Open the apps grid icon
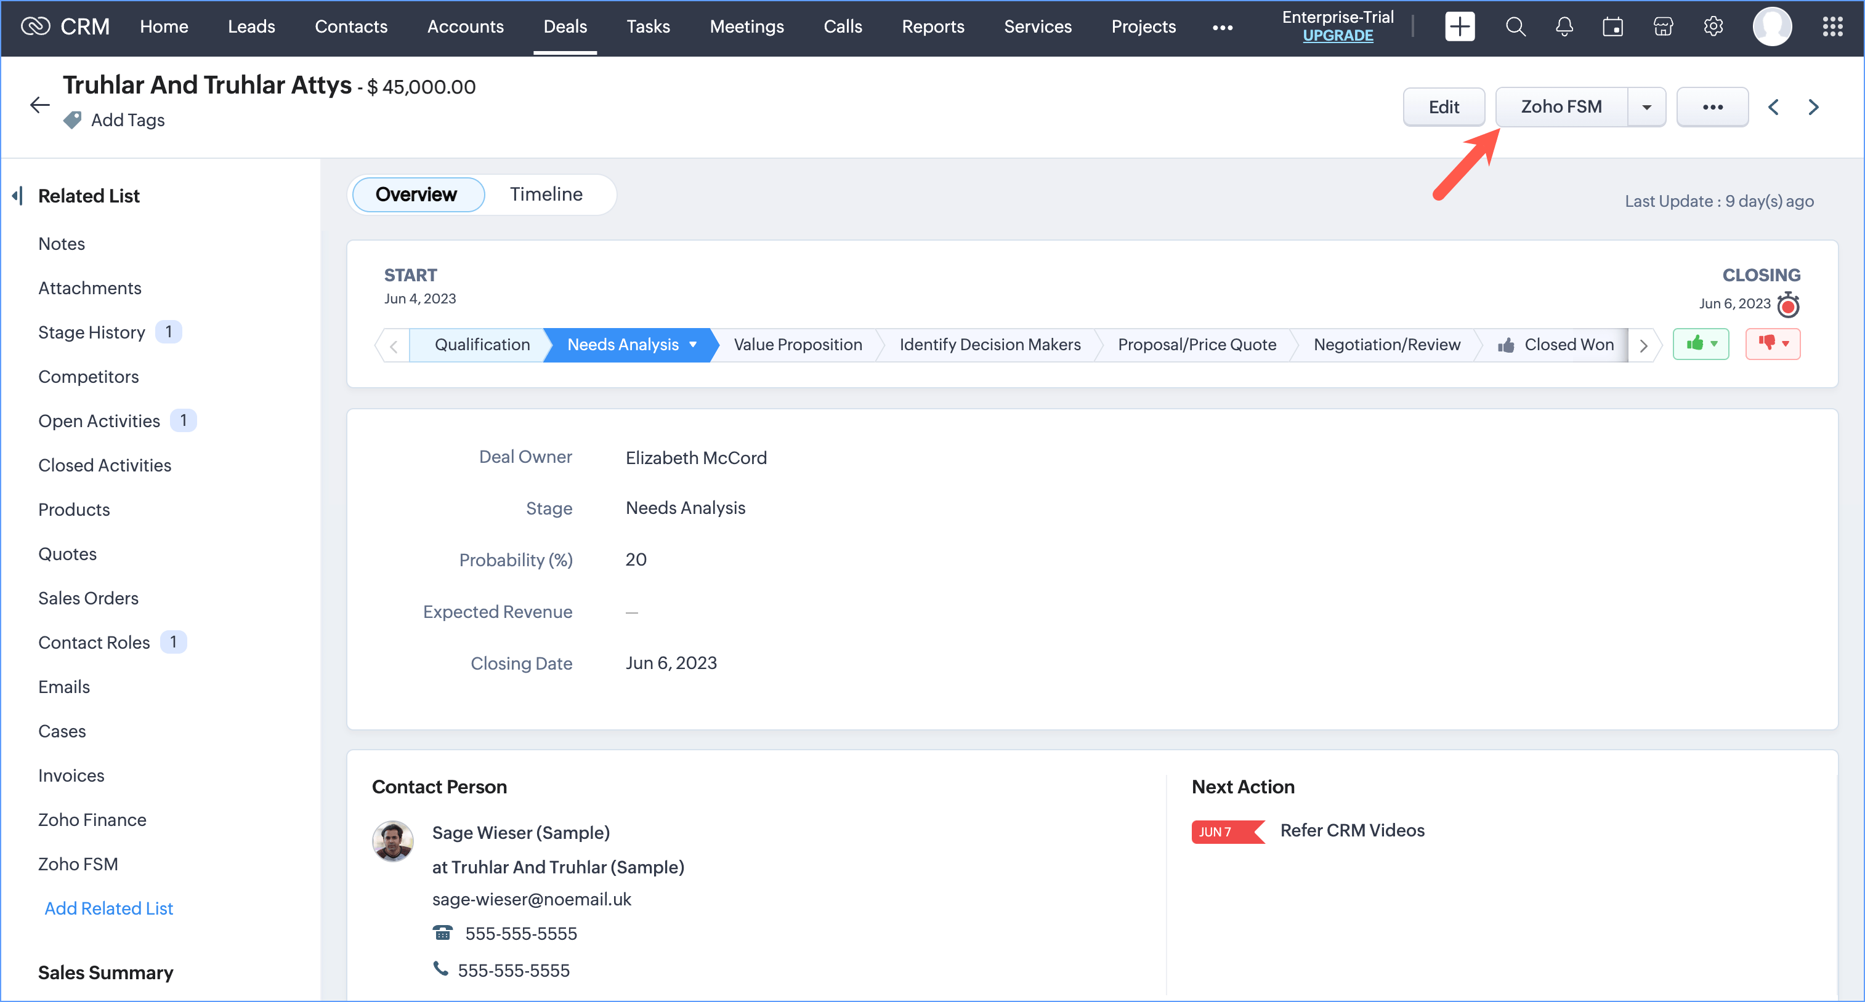 1832,26
